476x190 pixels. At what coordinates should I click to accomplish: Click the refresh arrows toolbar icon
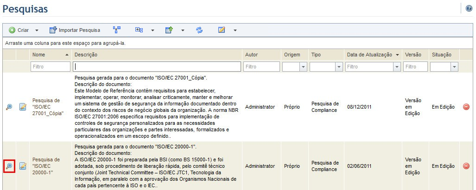(199, 30)
